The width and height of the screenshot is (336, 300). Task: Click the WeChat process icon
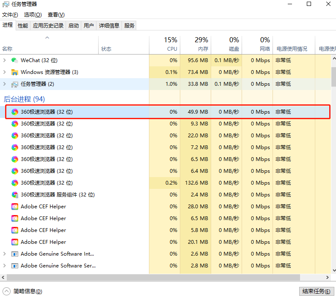coord(15,60)
